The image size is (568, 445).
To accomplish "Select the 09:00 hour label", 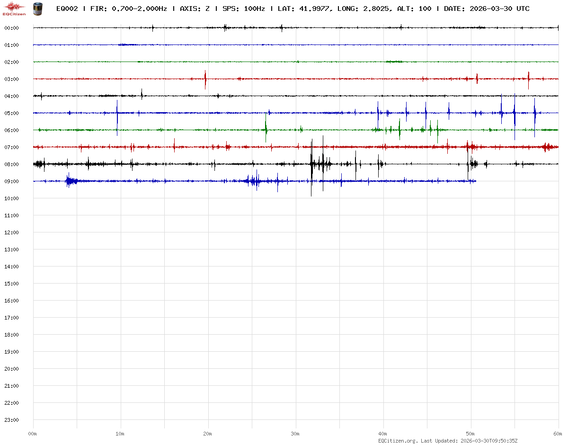I will (x=11, y=181).
